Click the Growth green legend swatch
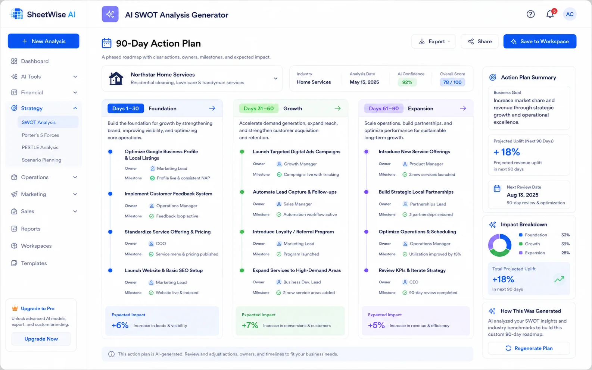This screenshot has height=370, width=592. [x=521, y=244]
